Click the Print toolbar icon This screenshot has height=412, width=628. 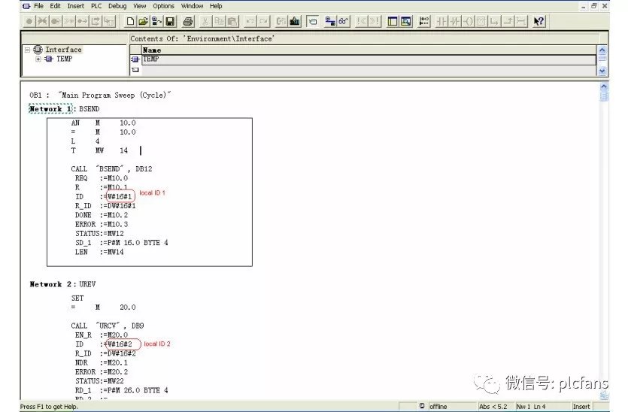pos(188,21)
